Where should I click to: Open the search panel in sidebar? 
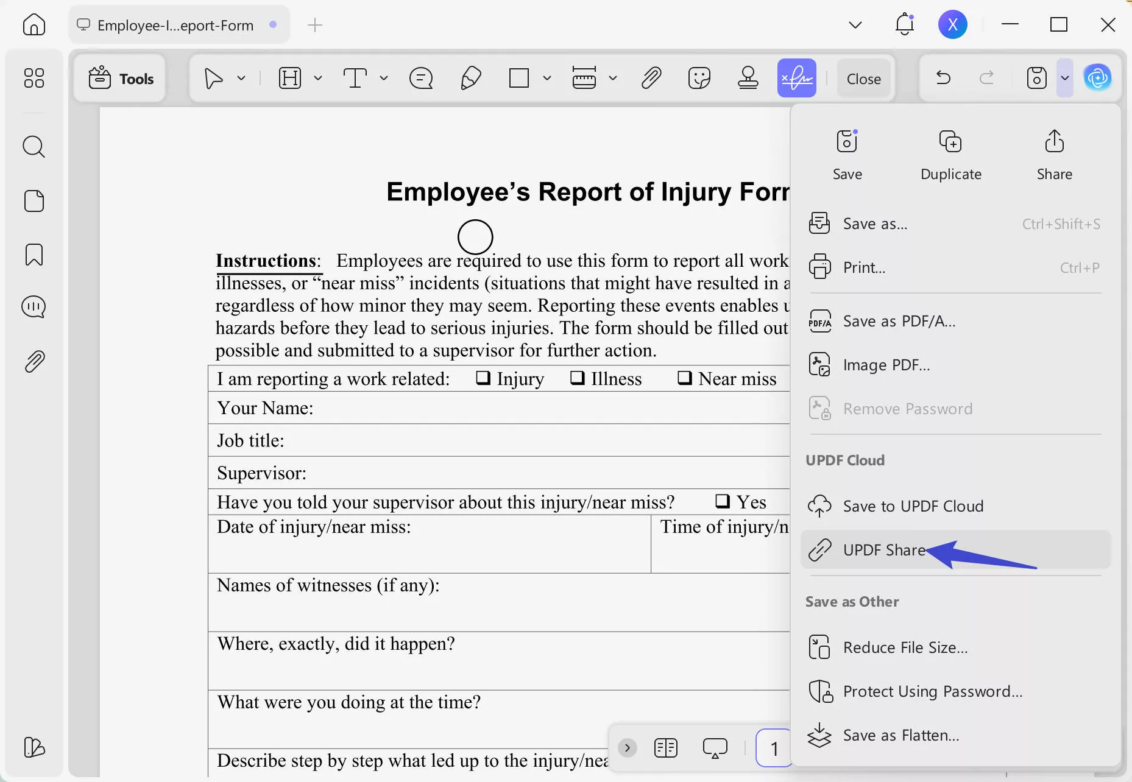[34, 146]
